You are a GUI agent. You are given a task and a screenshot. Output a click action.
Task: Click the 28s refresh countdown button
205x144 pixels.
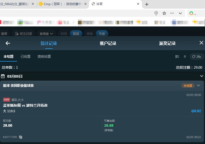point(197,57)
